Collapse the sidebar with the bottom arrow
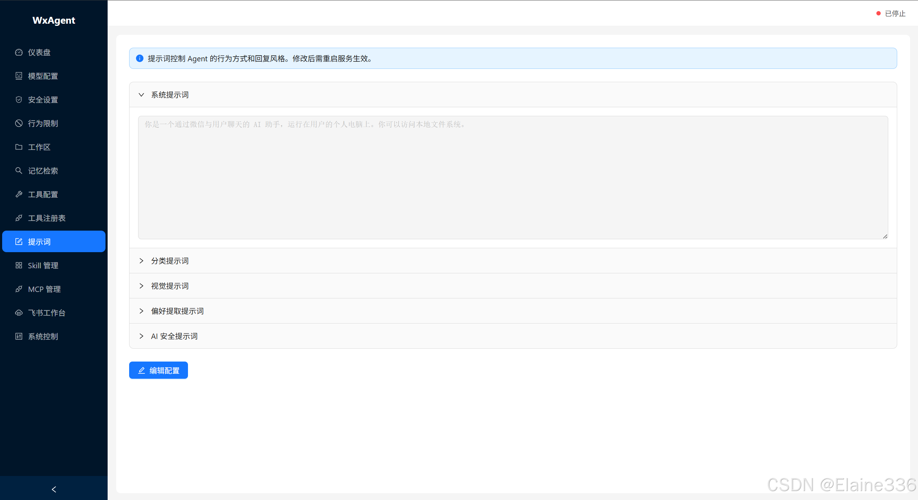 pyautogui.click(x=54, y=489)
